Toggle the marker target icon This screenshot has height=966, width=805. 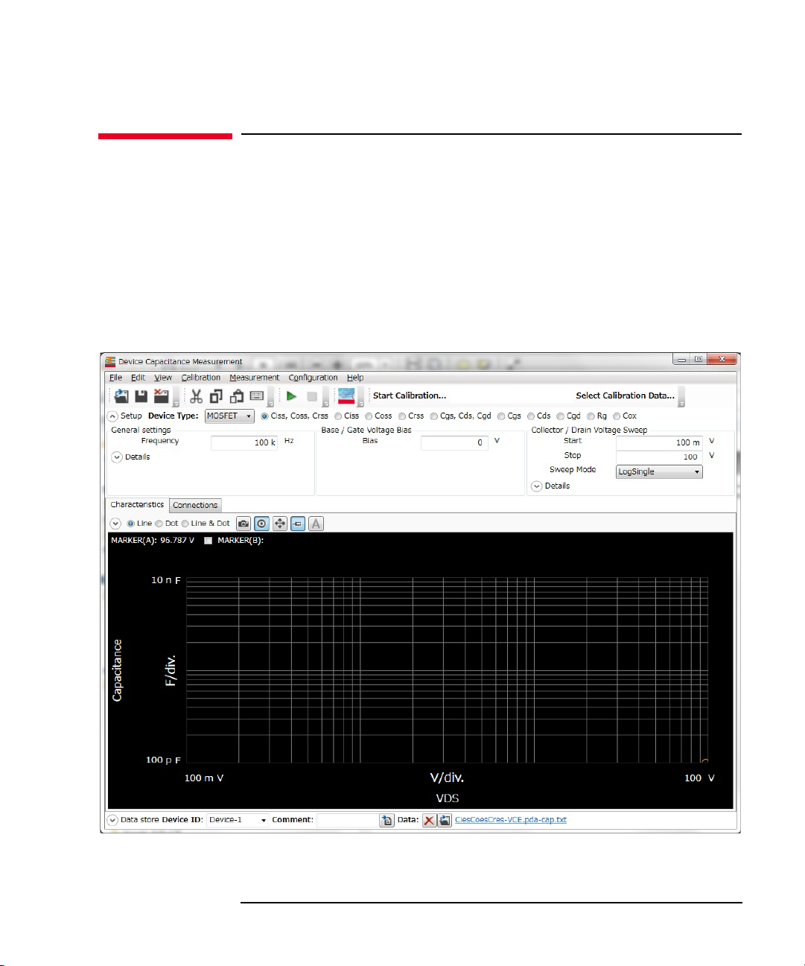click(261, 524)
